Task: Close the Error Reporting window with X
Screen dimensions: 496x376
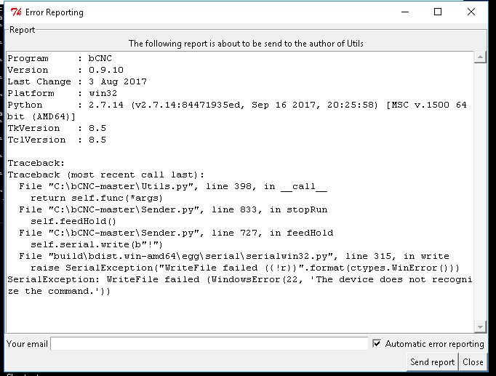Action: [x=471, y=12]
